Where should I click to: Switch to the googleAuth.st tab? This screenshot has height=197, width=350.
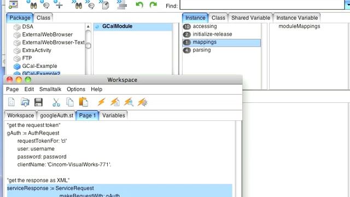click(x=56, y=115)
